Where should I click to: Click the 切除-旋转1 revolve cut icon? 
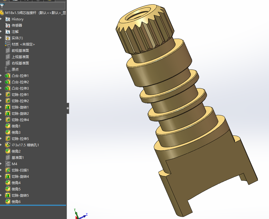tap(8, 107)
